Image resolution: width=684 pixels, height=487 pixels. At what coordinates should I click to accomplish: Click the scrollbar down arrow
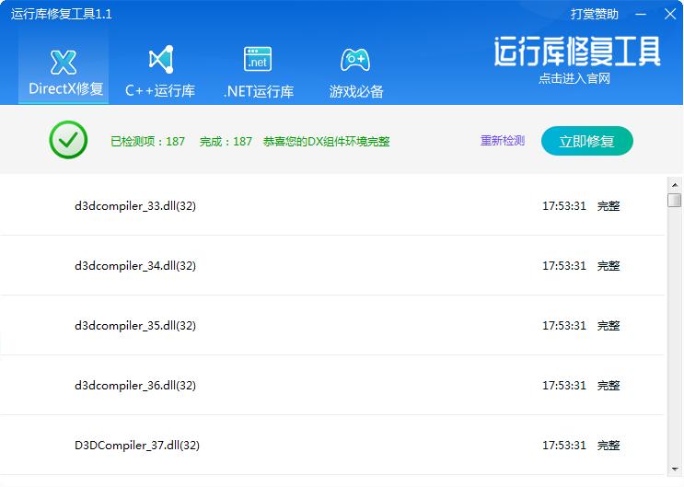click(675, 470)
